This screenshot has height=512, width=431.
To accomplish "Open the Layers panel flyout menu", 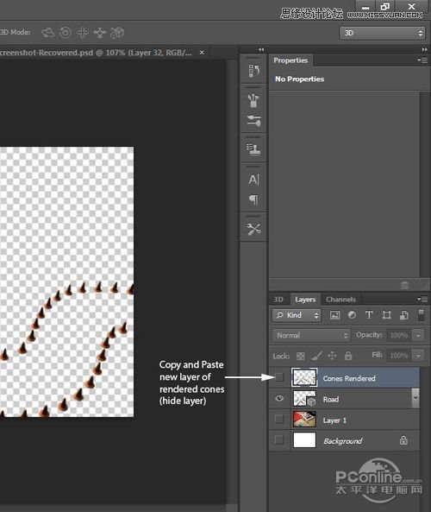I will click(422, 299).
